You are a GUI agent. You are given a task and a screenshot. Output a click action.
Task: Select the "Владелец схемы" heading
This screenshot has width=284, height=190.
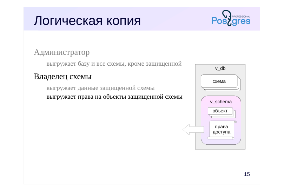[x=63, y=77]
